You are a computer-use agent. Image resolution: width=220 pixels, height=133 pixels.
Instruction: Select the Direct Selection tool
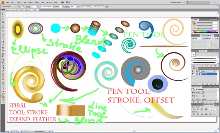tap(3, 17)
